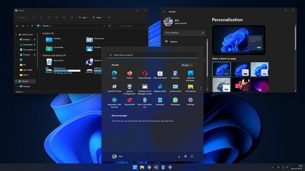The width and height of the screenshot is (305, 171).
Task: Click All apps button in Start menu
Action: point(186,65)
